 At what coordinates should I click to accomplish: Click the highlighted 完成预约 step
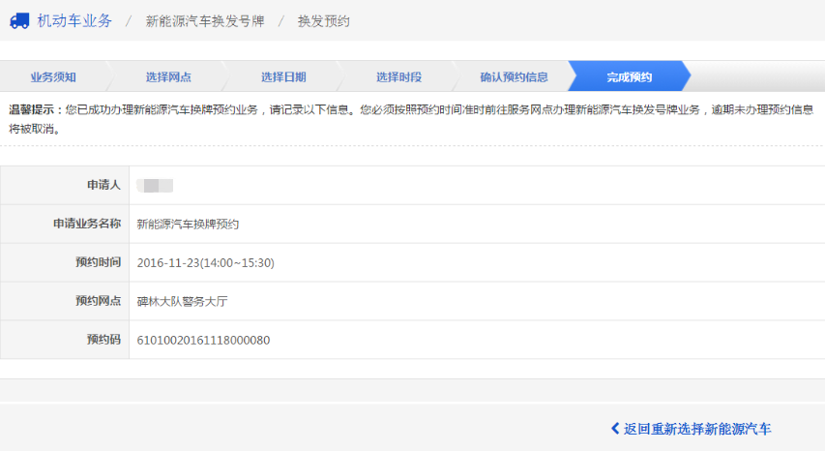pyautogui.click(x=629, y=76)
